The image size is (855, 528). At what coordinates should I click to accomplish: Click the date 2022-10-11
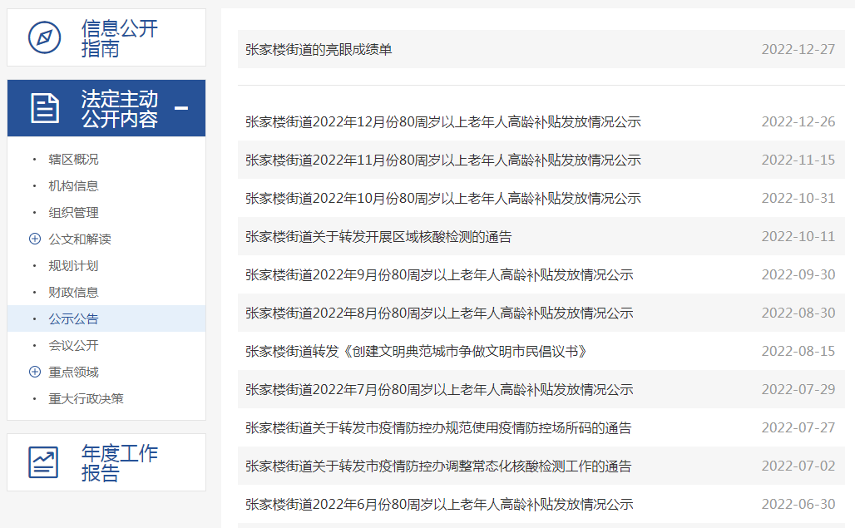798,236
